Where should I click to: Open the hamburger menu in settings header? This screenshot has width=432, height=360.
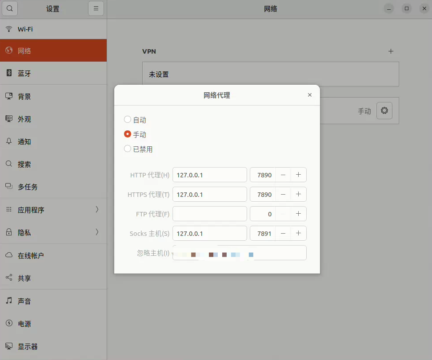coord(96,8)
